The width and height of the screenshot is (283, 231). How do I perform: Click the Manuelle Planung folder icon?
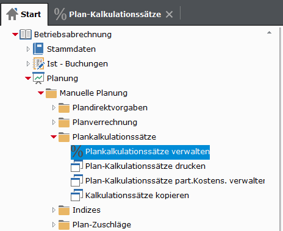51,93
